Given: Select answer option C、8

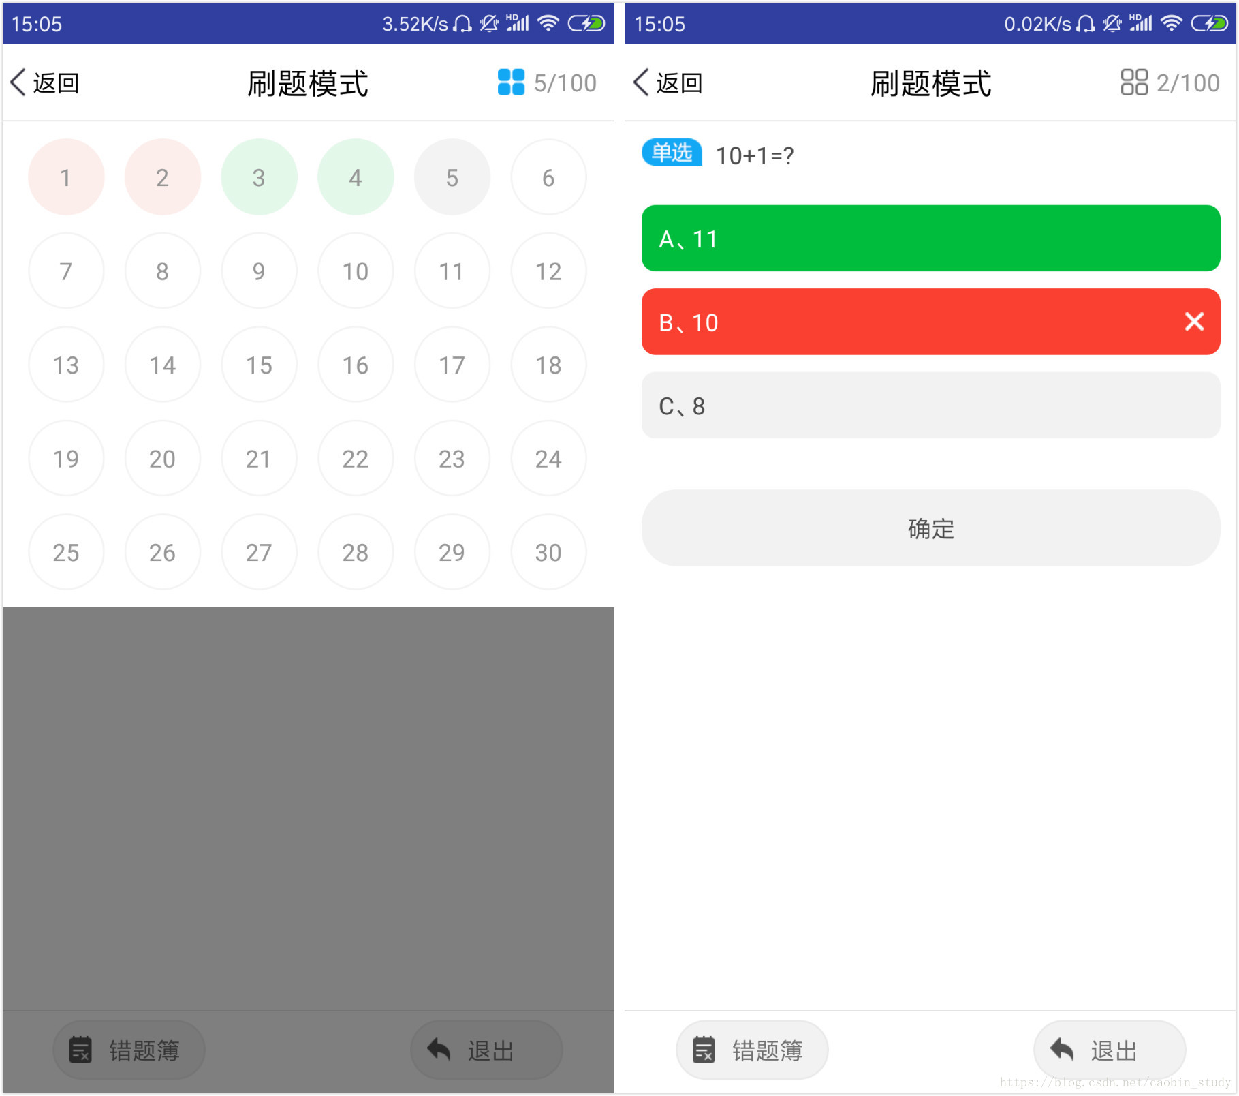Looking at the screenshot, I should pos(930,406).
